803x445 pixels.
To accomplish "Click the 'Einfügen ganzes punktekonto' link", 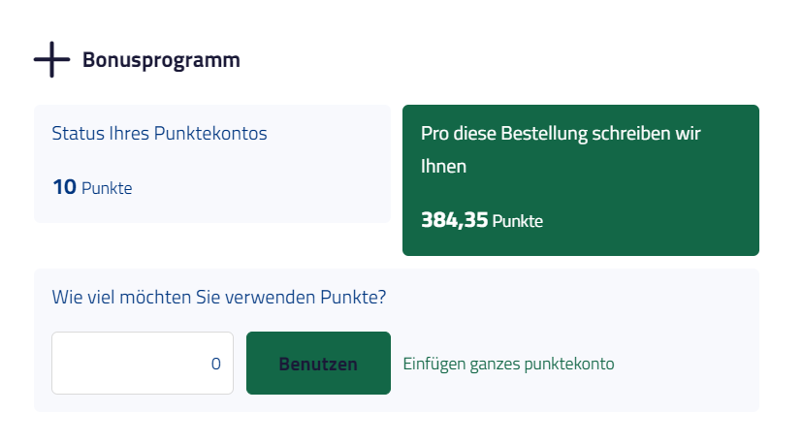I will pos(508,364).
